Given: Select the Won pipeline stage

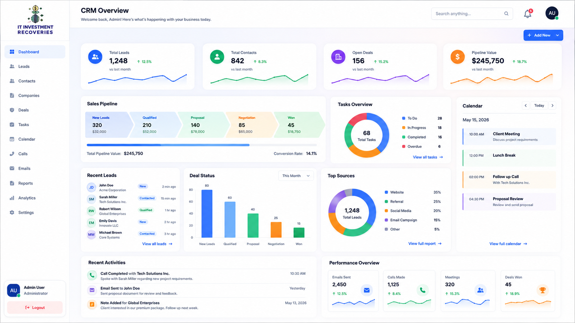Looking at the screenshot, I should [x=300, y=125].
